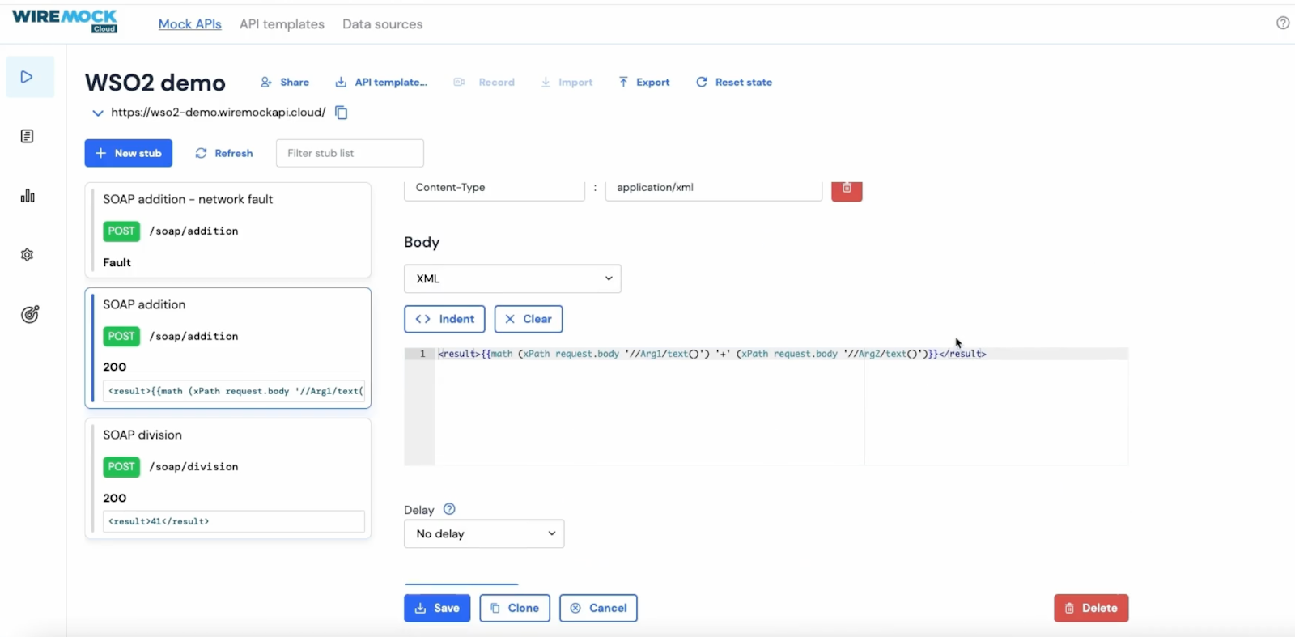This screenshot has width=1295, height=637.
Task: Click the WSO2 demo title
Action: (155, 83)
